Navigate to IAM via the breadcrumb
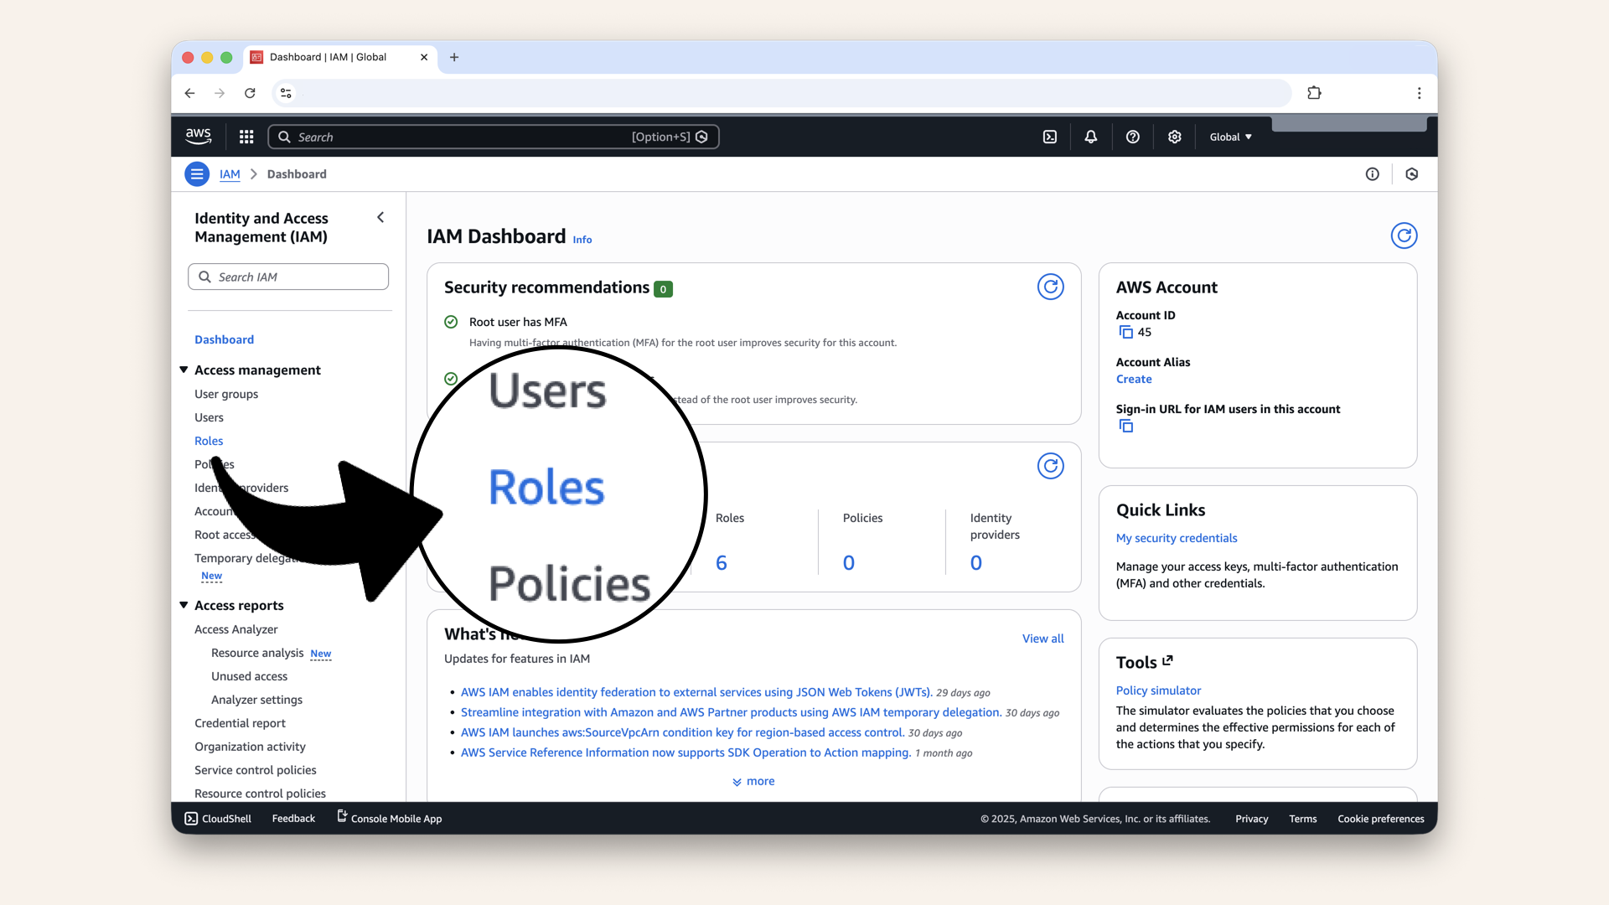The image size is (1609, 905). [x=230, y=173]
